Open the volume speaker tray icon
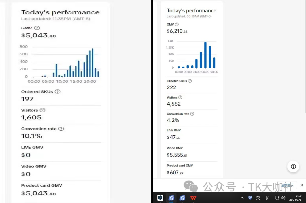 283,198
